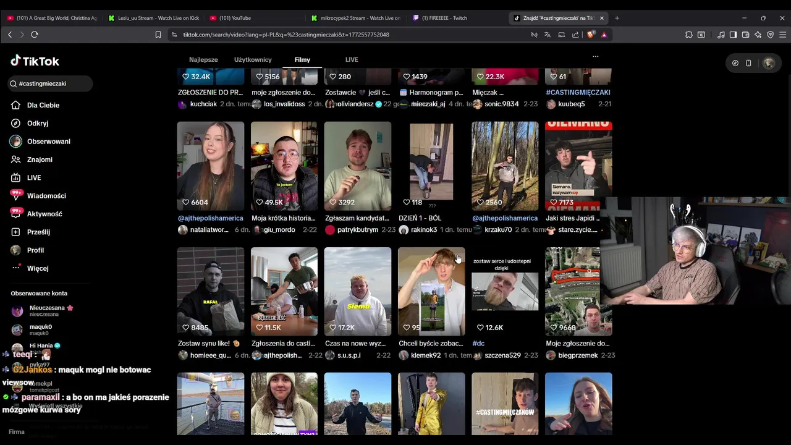Image resolution: width=791 pixels, height=445 pixels.
Task: Open Brave Wallet icon
Action: pyautogui.click(x=746, y=35)
